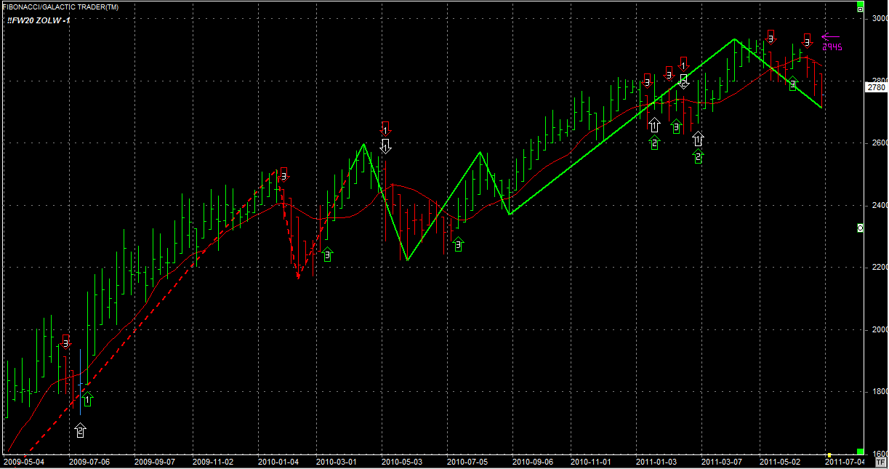Screen dimensions: 889x469
Task: Select the white up arrow below the blue bar
Action: (x=80, y=430)
